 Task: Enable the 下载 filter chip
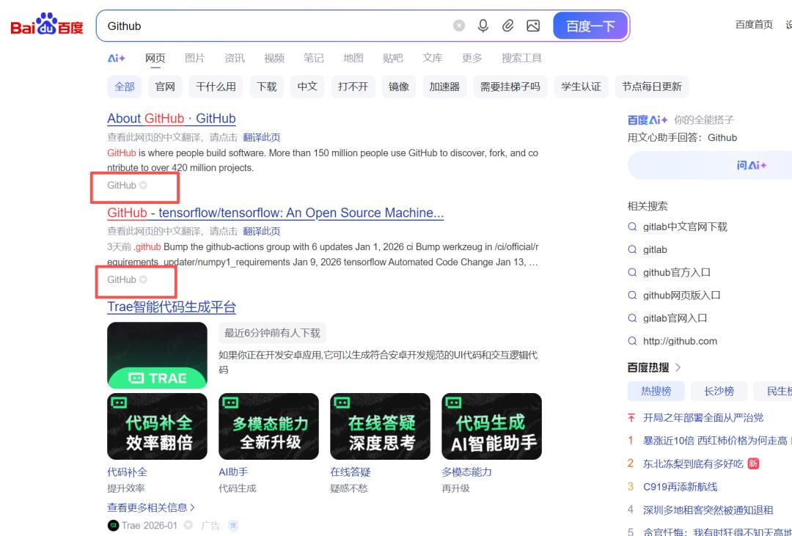coord(267,86)
